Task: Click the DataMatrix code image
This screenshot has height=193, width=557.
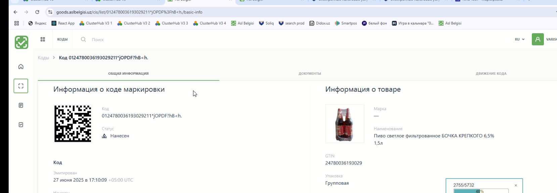Action: 73,124
